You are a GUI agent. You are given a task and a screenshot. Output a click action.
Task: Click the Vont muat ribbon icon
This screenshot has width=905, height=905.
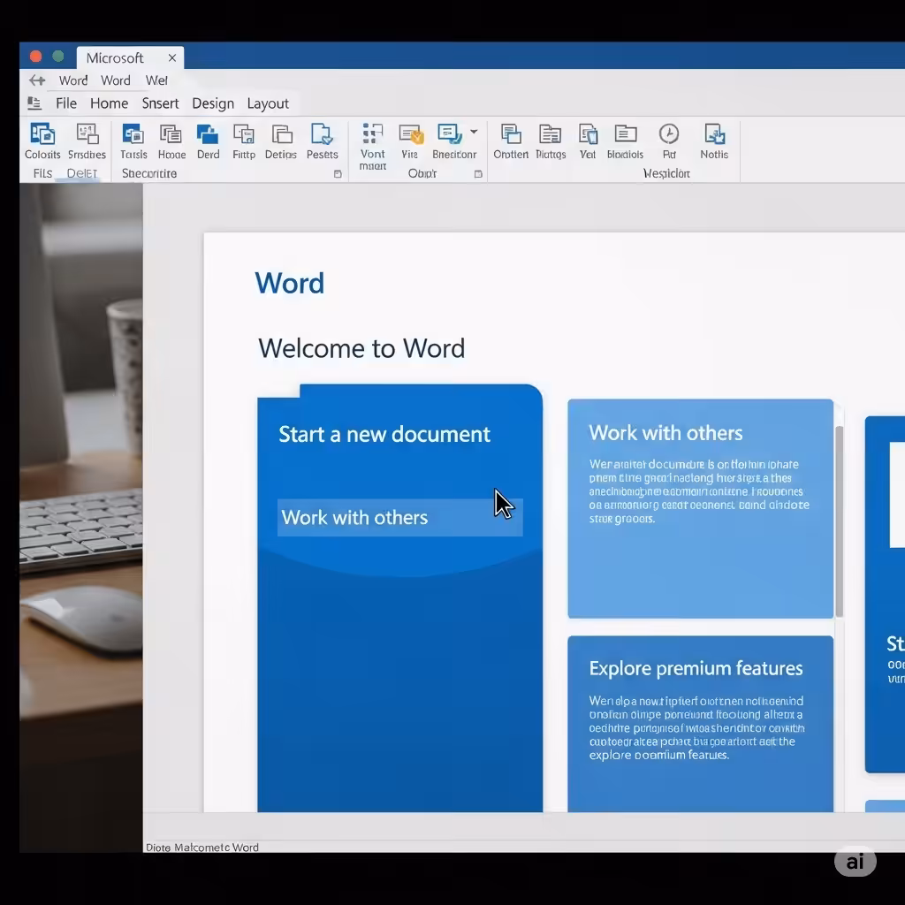(372, 133)
